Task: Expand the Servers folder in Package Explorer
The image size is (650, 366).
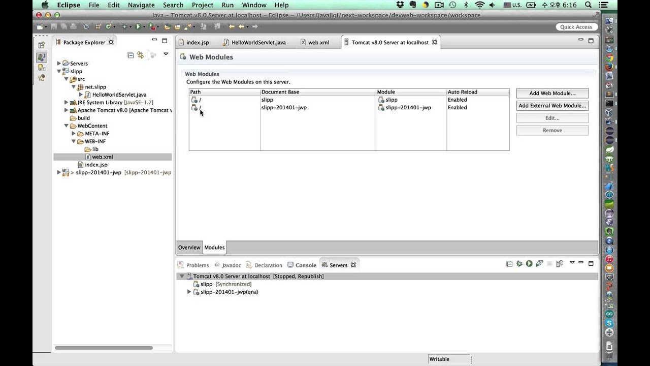Action: 59,64
